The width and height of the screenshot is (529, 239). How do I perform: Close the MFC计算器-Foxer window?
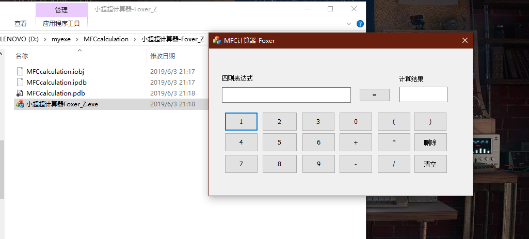pos(465,40)
